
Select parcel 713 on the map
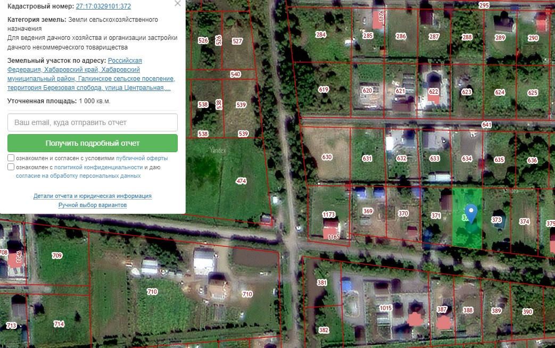click(x=11, y=326)
